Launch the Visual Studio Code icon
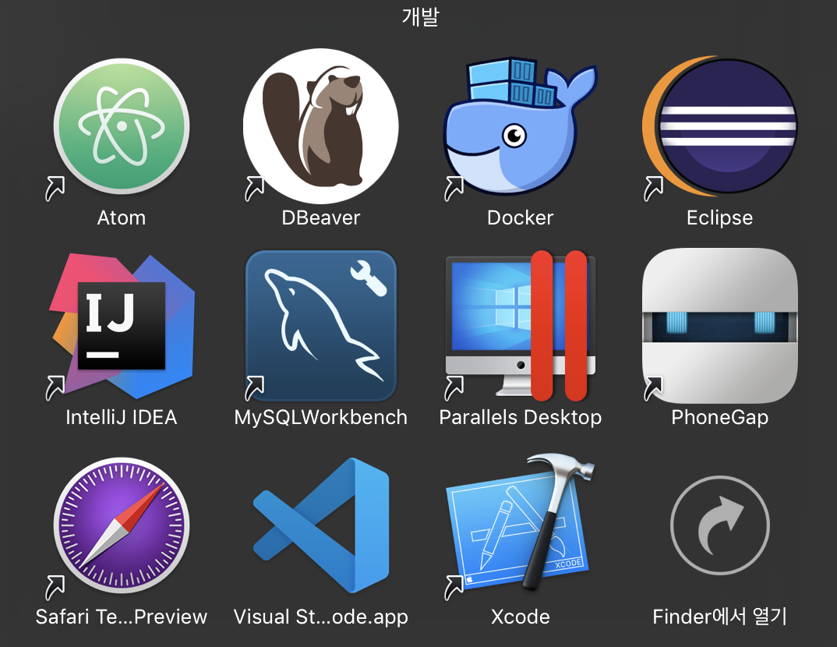Viewport: 837px width, 647px height. [321, 525]
